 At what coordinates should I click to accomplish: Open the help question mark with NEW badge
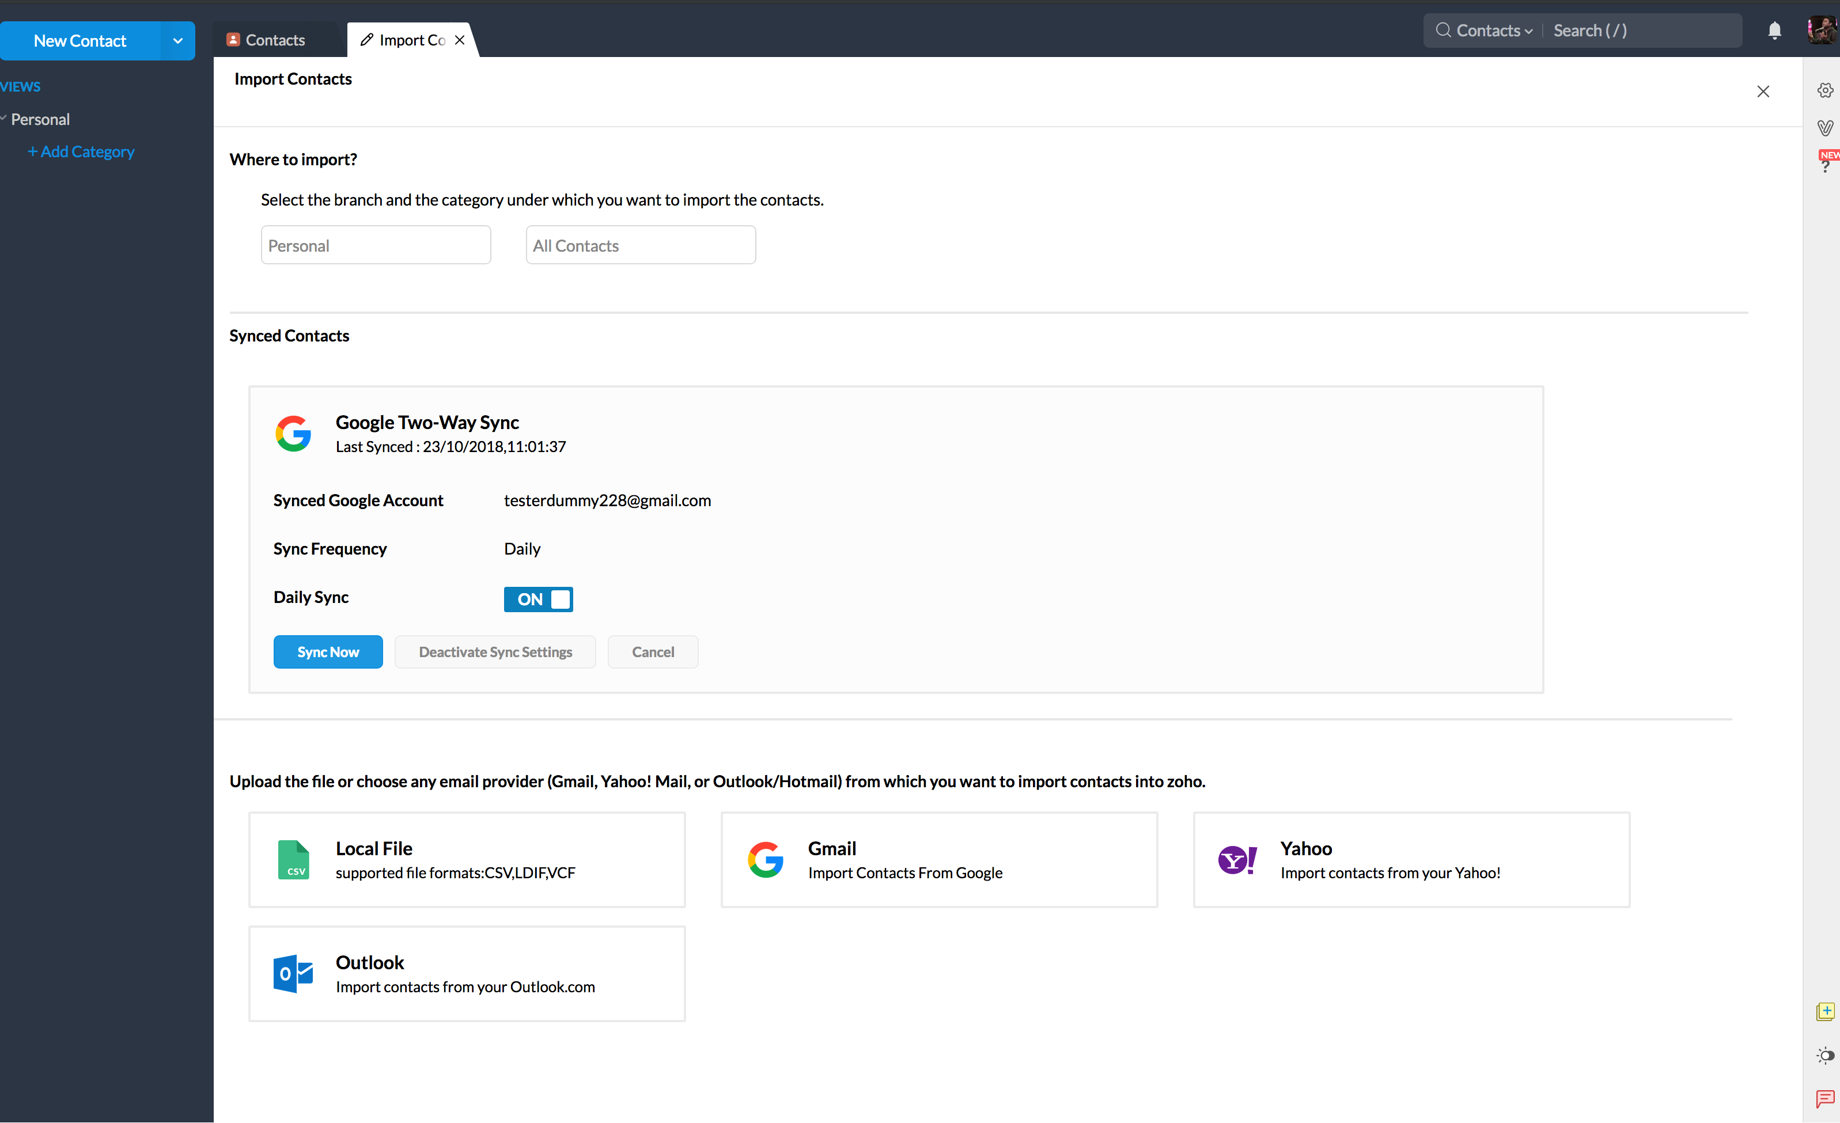click(x=1825, y=161)
